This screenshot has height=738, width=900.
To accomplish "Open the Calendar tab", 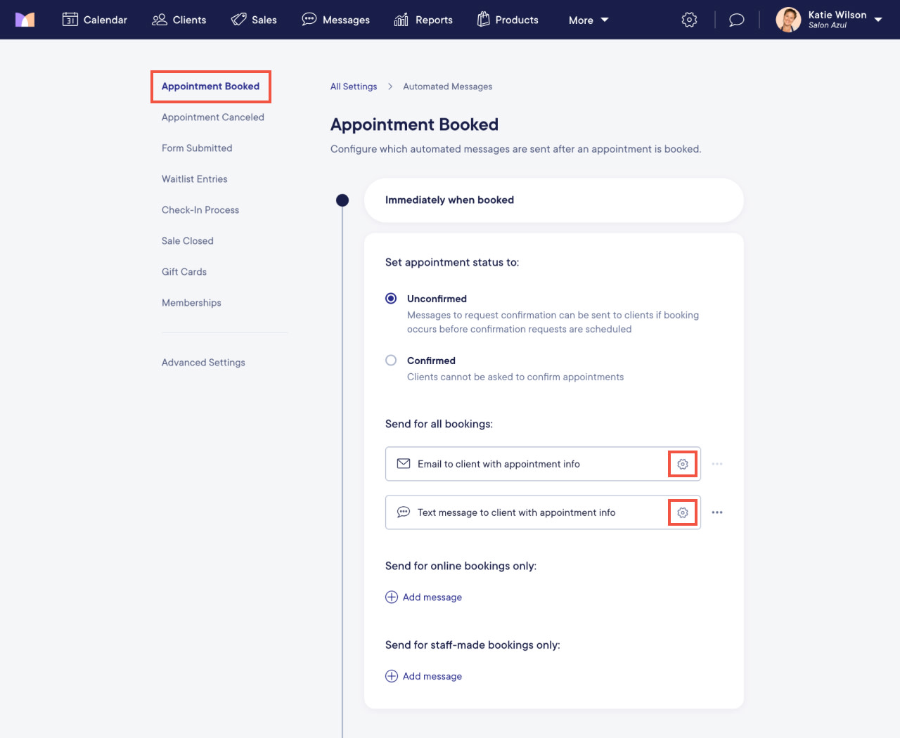I will point(95,20).
